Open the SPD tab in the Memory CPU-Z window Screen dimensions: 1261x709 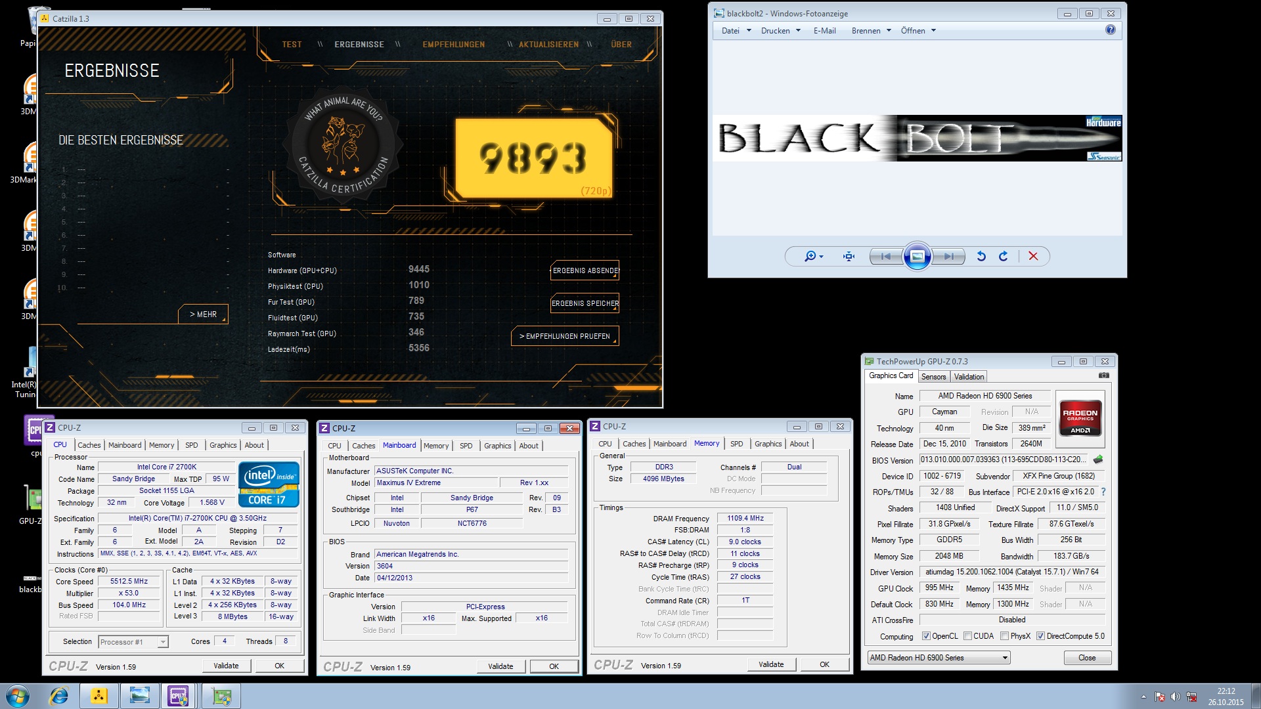pyautogui.click(x=737, y=444)
